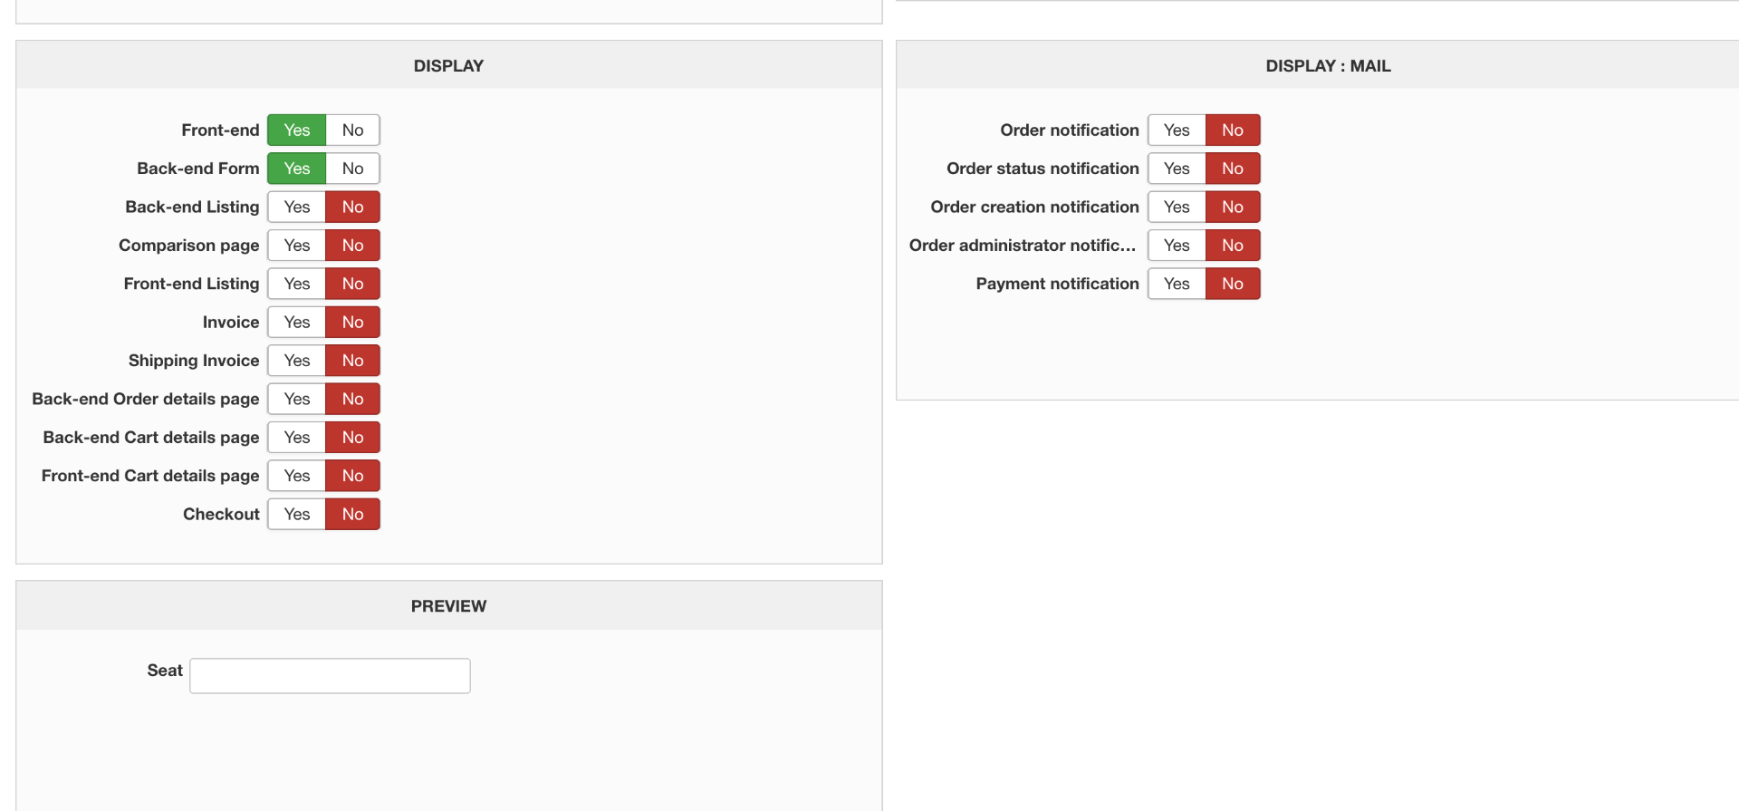This screenshot has height=811, width=1739.
Task: Click the Checkout label
Action: (x=221, y=514)
